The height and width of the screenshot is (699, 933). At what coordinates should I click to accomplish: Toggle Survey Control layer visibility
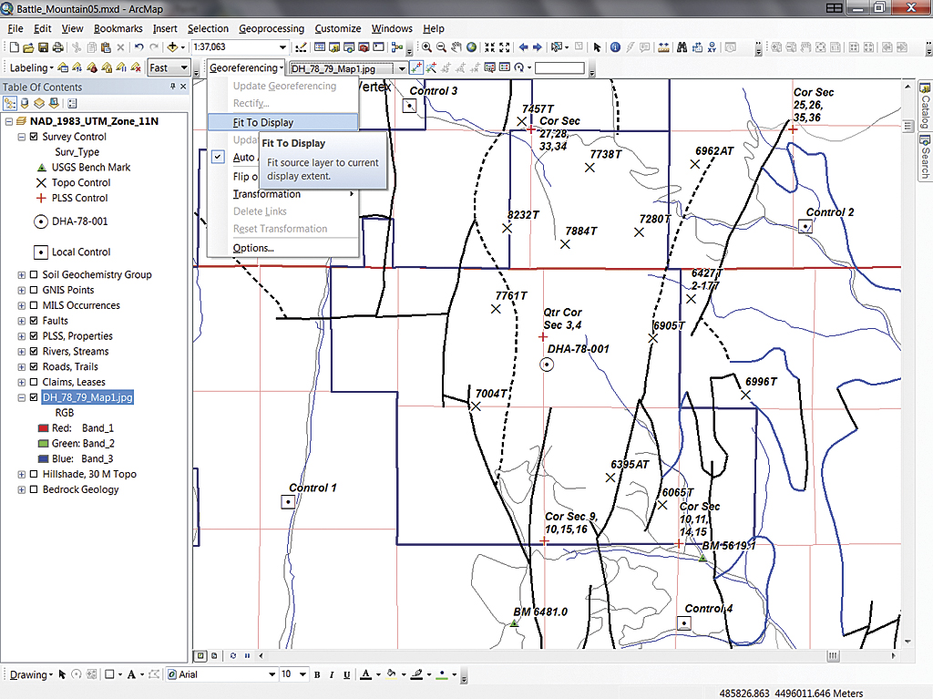click(34, 137)
